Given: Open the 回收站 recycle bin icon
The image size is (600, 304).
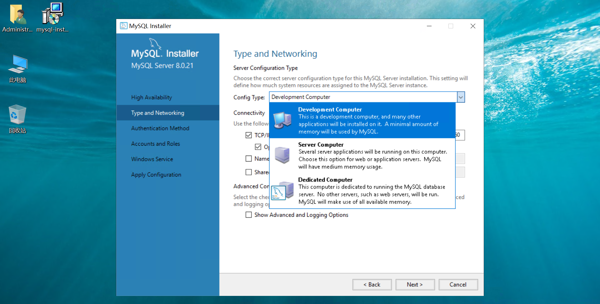Looking at the screenshot, I should pos(17,119).
